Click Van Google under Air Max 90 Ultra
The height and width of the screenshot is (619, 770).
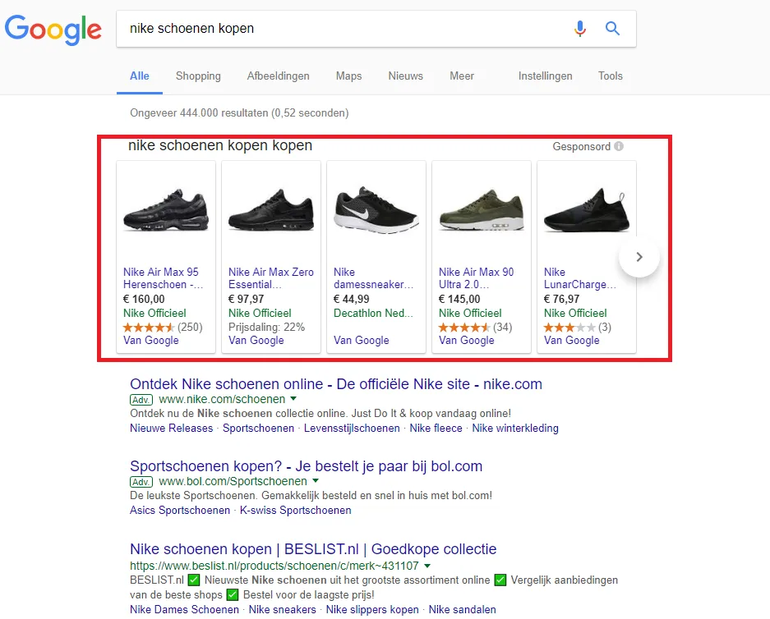466,341
